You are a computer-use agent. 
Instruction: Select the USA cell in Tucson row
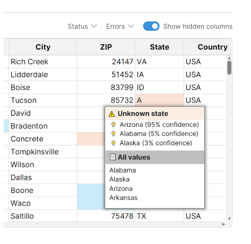click(x=205, y=100)
